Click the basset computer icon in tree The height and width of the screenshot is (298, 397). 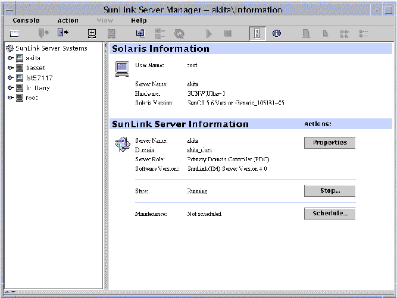point(20,68)
